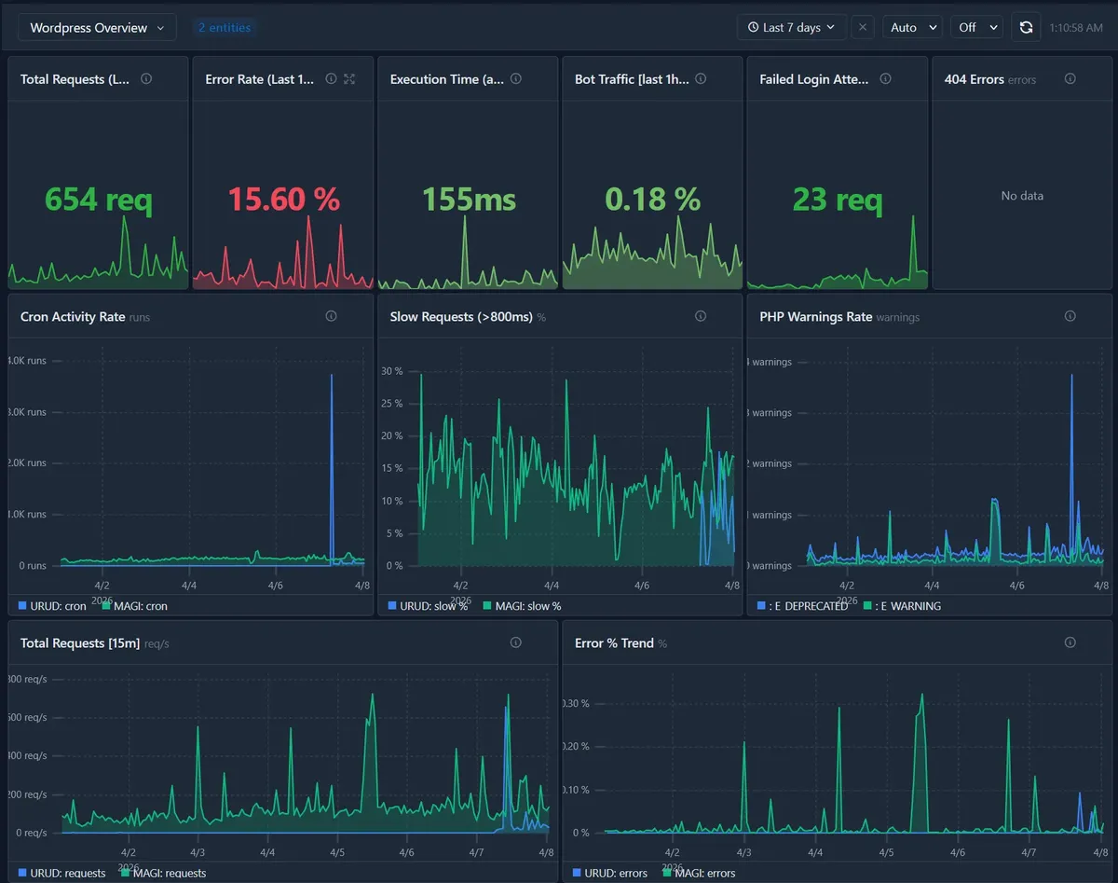Click the refresh icon in the top bar
The height and width of the screenshot is (883, 1118).
tap(1026, 27)
